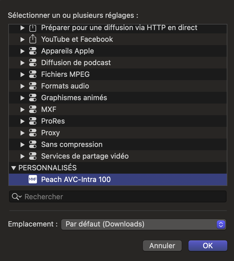This screenshot has width=234, height=261.
Task: Click the settings-group icon for Graphismes animés
Action: click(33, 98)
